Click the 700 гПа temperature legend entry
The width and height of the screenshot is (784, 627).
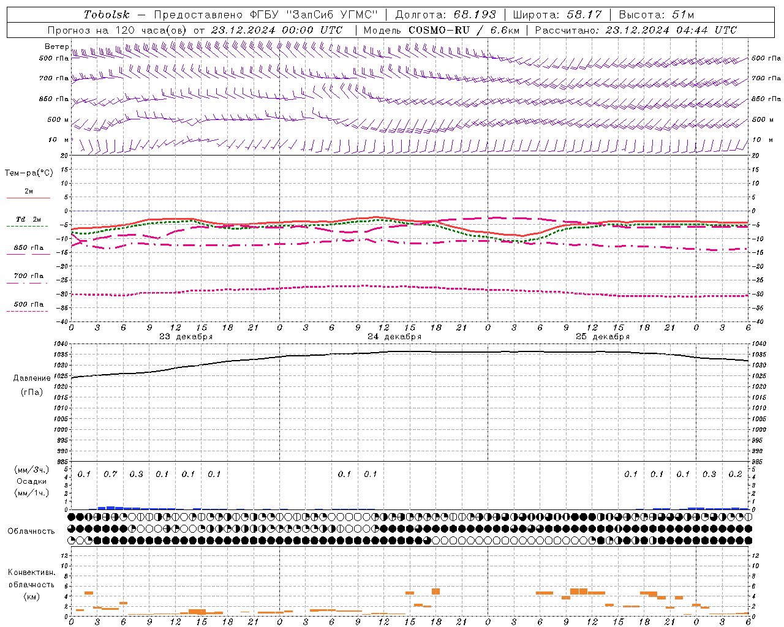(x=28, y=279)
